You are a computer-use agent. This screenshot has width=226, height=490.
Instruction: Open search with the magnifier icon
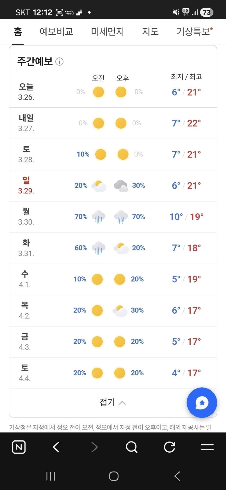pyautogui.click(x=132, y=447)
